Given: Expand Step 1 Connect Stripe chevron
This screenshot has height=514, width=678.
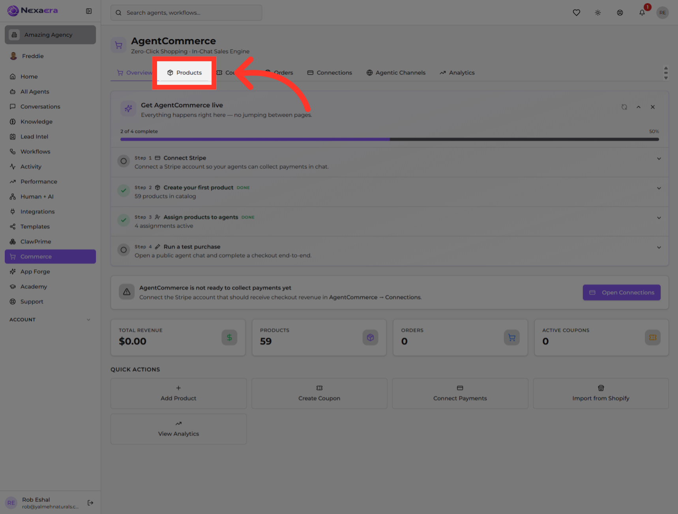Looking at the screenshot, I should pyautogui.click(x=659, y=158).
